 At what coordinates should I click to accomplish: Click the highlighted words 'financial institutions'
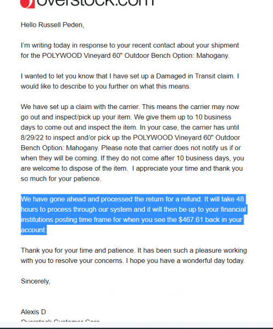pyautogui.click(x=133, y=214)
